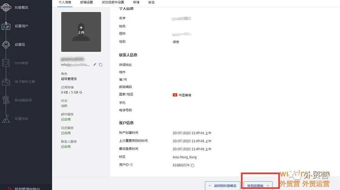
Task: Go to 设置组 step label
Action: point(20,44)
